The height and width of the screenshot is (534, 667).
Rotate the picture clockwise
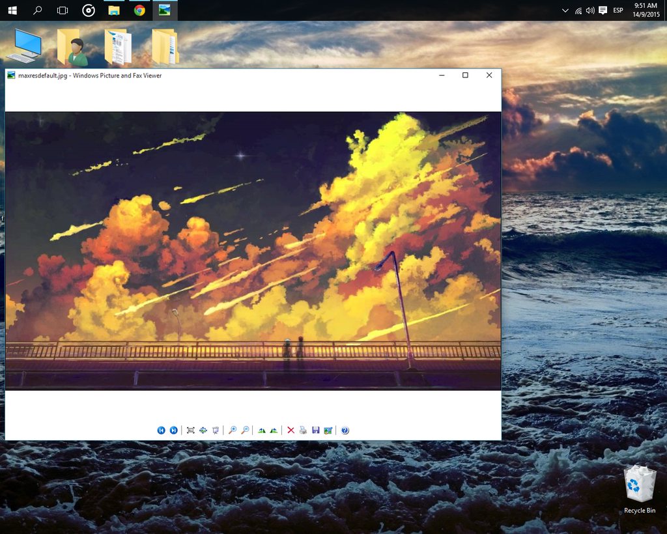(x=262, y=430)
